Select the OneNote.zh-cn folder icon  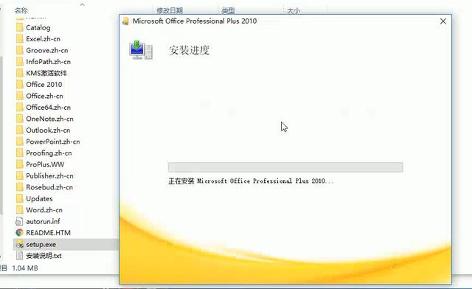point(20,119)
